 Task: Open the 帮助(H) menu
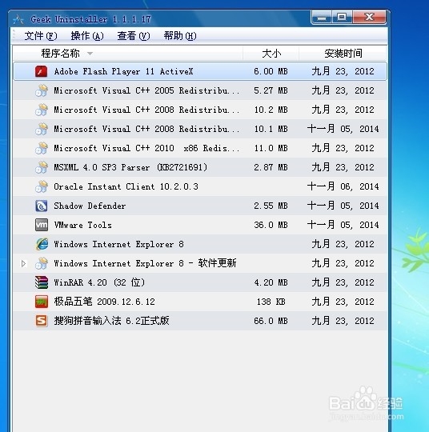(x=180, y=36)
